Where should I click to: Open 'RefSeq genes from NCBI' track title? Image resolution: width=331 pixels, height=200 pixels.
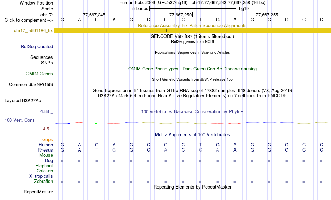(x=192, y=41)
